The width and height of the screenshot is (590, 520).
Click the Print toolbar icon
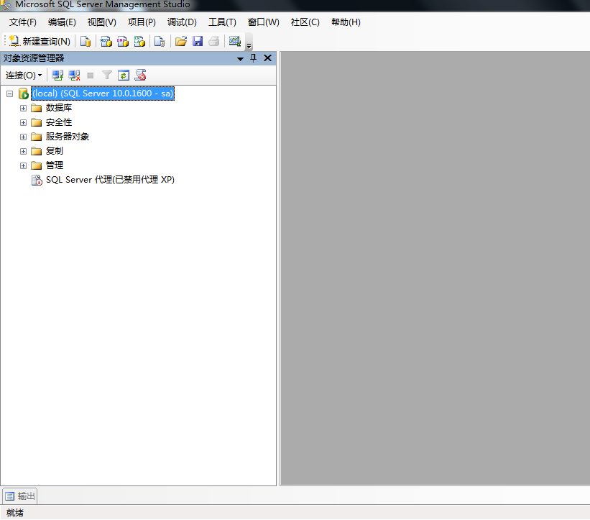point(214,41)
